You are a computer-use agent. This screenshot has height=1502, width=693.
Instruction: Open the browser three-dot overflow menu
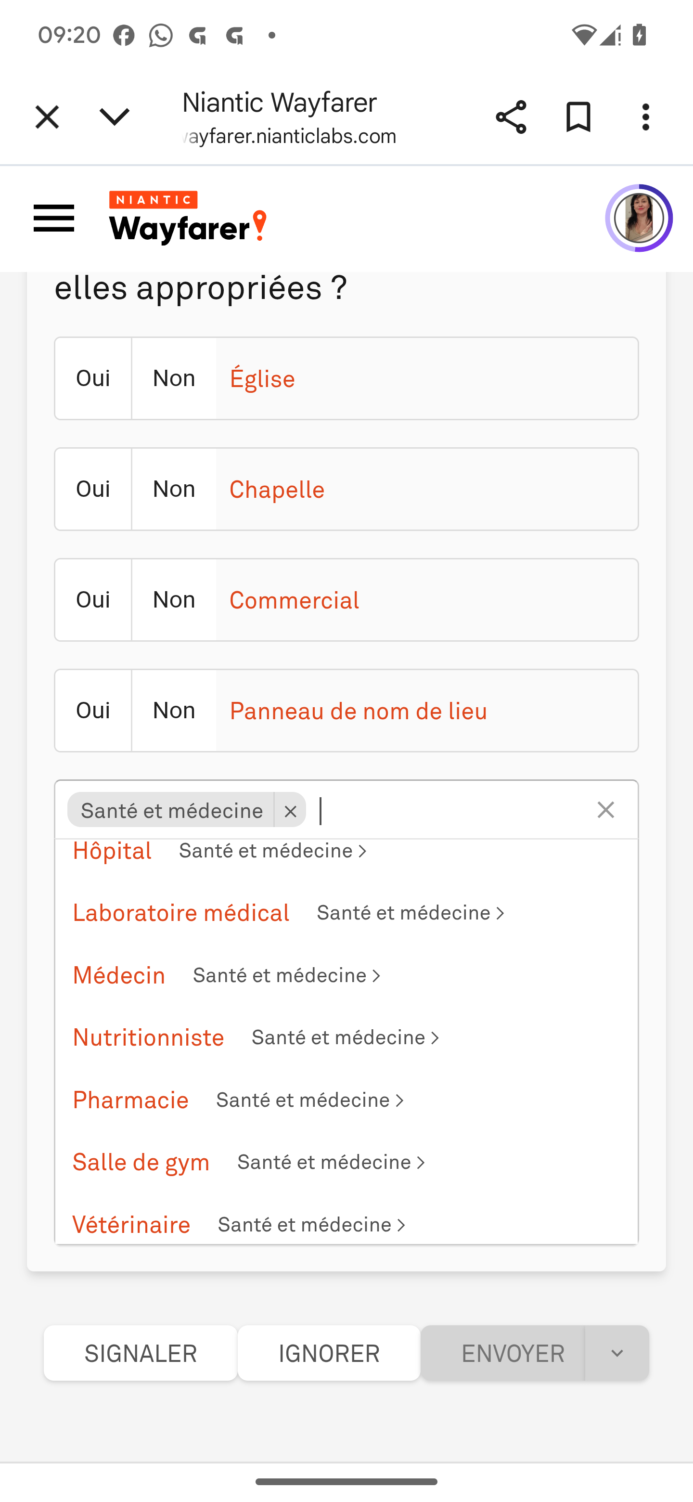pyautogui.click(x=645, y=117)
